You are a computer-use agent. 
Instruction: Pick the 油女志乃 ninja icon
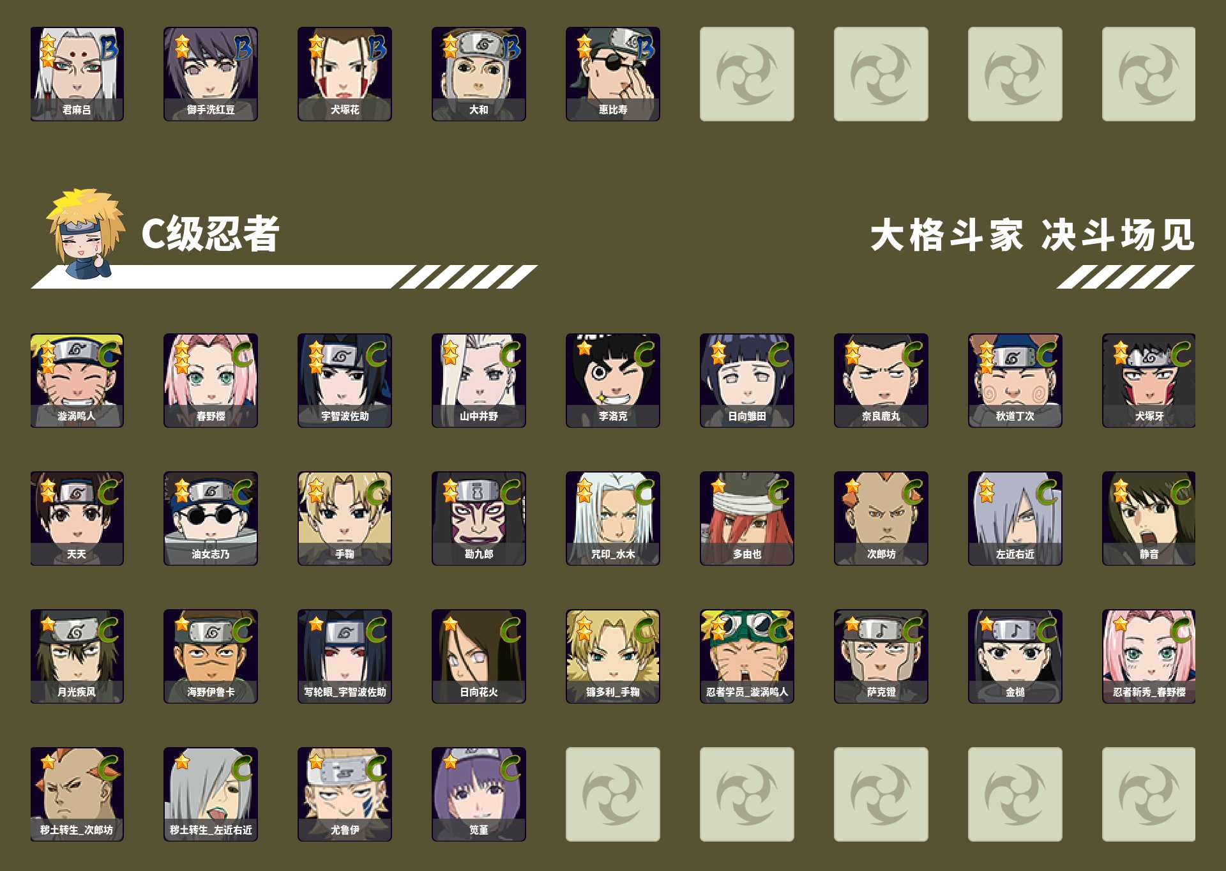pyautogui.click(x=211, y=519)
